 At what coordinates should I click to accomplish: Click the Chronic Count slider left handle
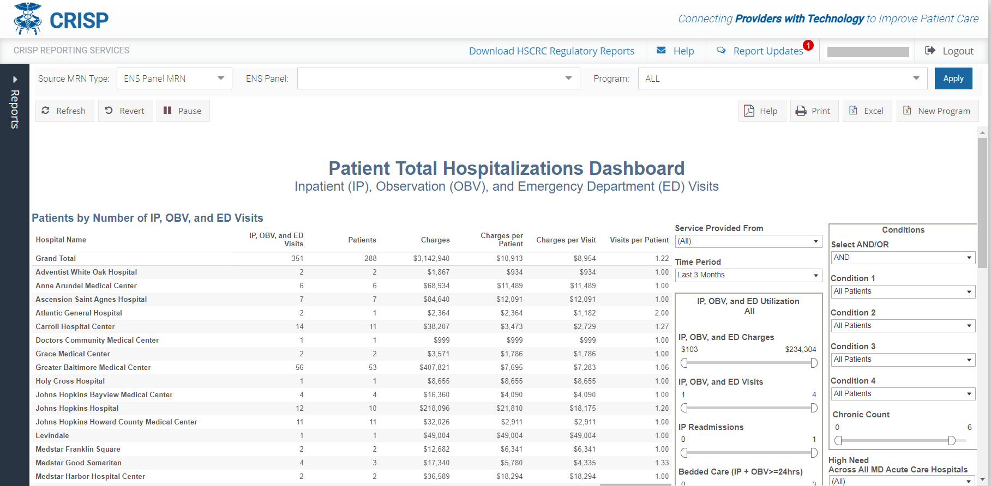838,440
